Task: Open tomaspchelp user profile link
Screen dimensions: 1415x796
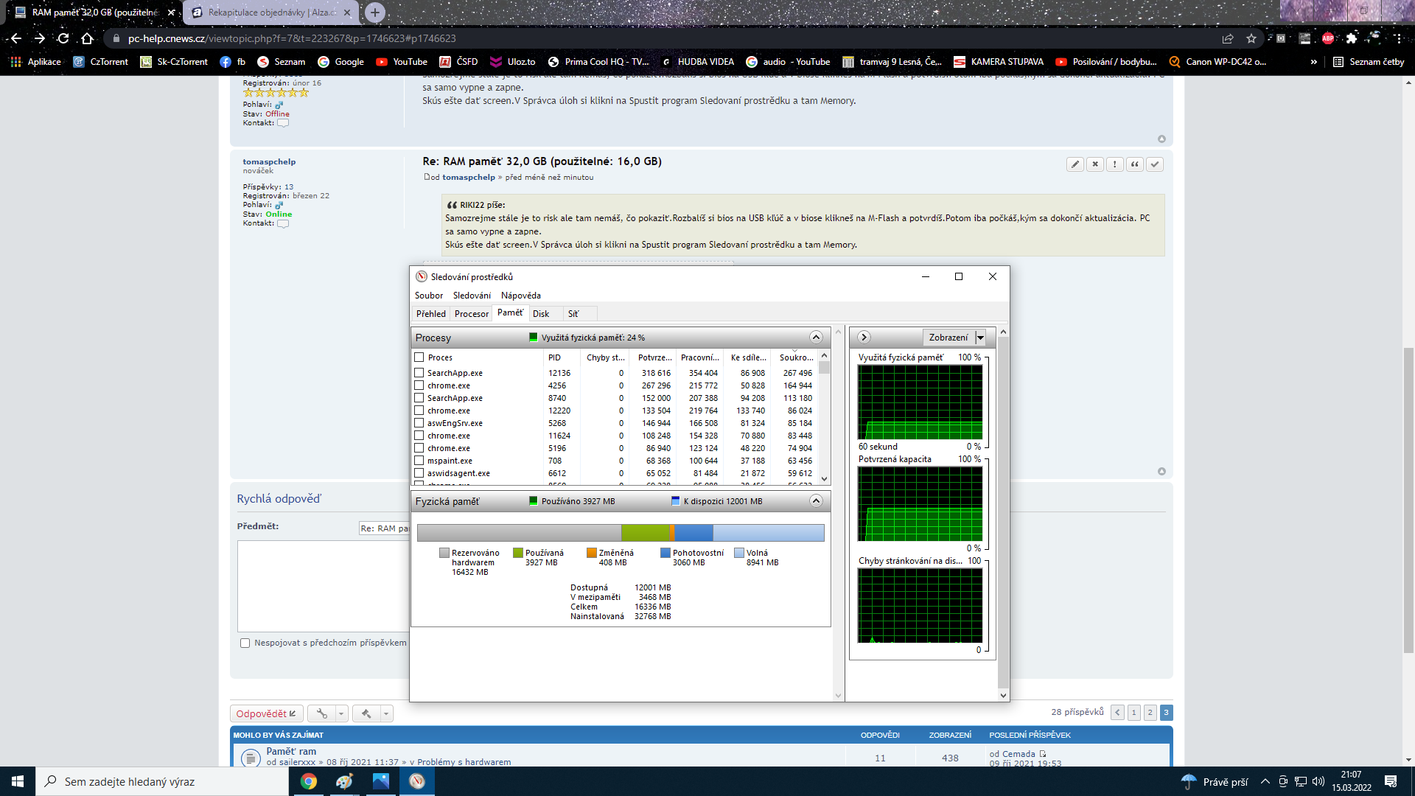Action: [x=269, y=161]
